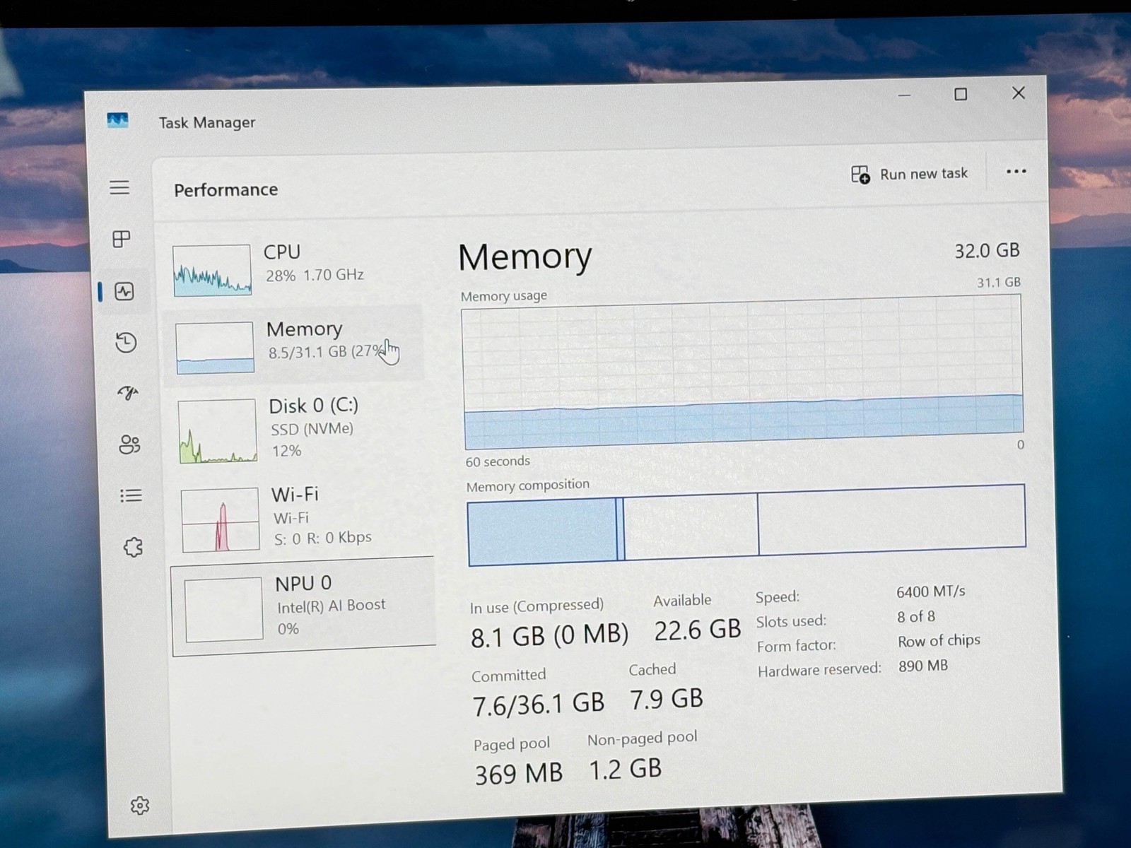Select the Performance page sidebar icon

[124, 291]
